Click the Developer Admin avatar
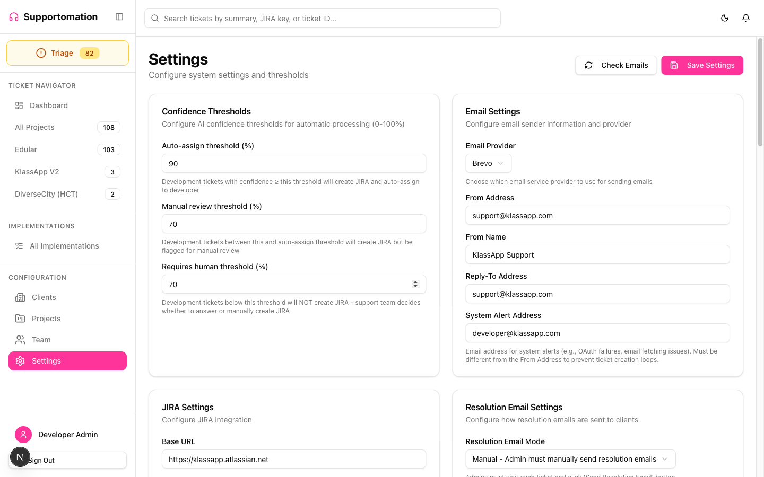 pos(23,435)
